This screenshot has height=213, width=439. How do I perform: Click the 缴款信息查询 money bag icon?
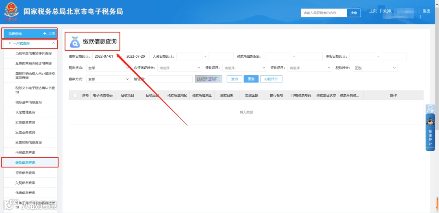[74, 42]
